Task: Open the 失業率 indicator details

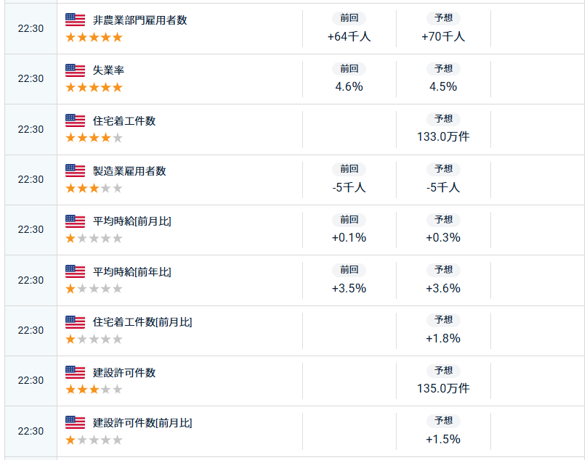Action: tap(109, 70)
